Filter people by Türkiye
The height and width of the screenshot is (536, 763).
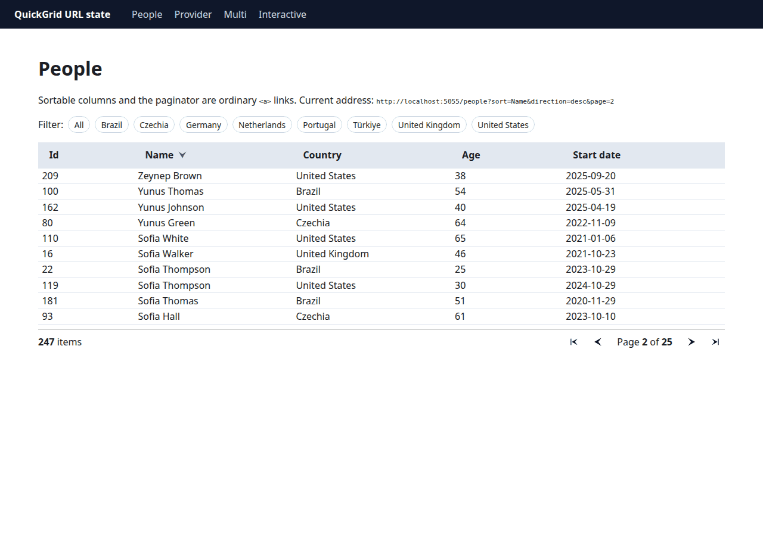click(367, 124)
